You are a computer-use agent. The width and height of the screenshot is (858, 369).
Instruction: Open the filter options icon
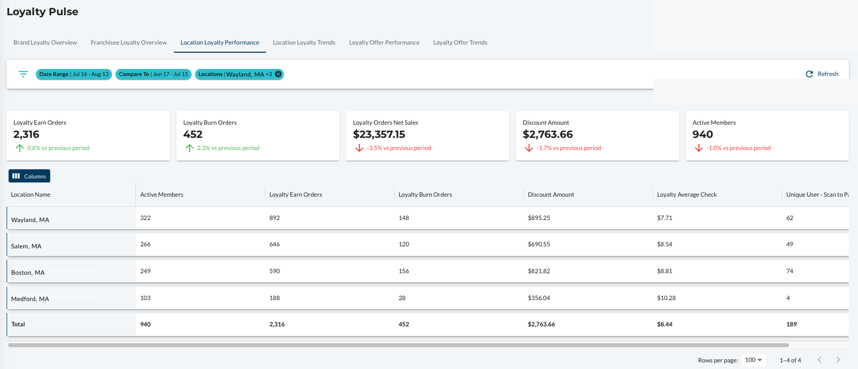coord(23,74)
